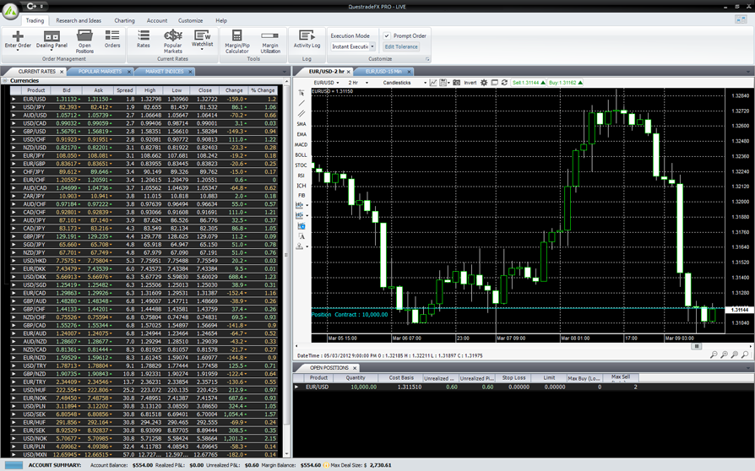
Task: Switch to the Market Indices tab
Action: pyautogui.click(x=164, y=71)
